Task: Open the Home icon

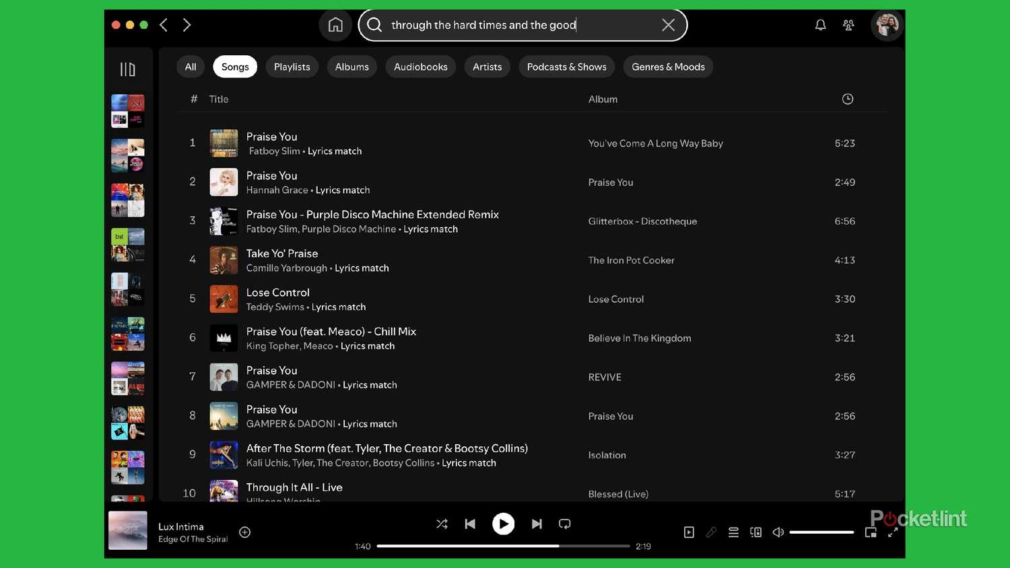Action: [335, 24]
